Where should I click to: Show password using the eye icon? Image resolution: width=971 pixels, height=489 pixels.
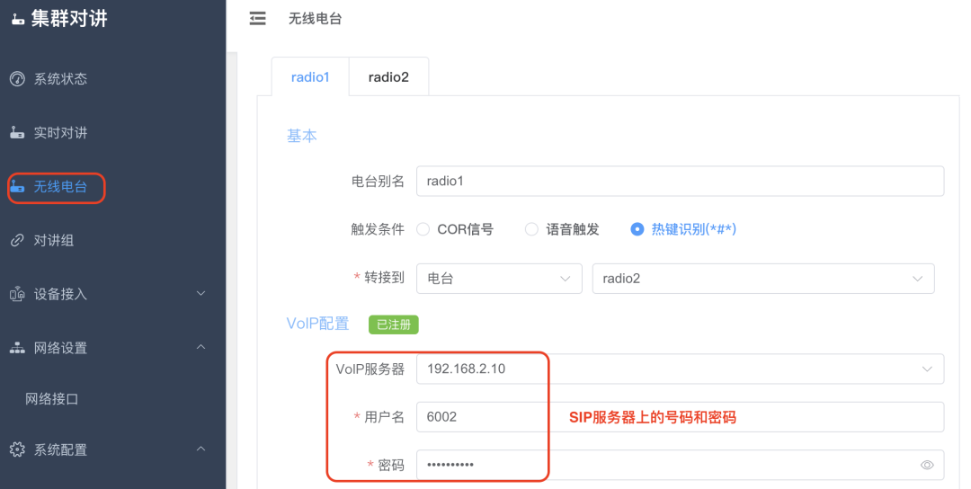click(x=926, y=465)
